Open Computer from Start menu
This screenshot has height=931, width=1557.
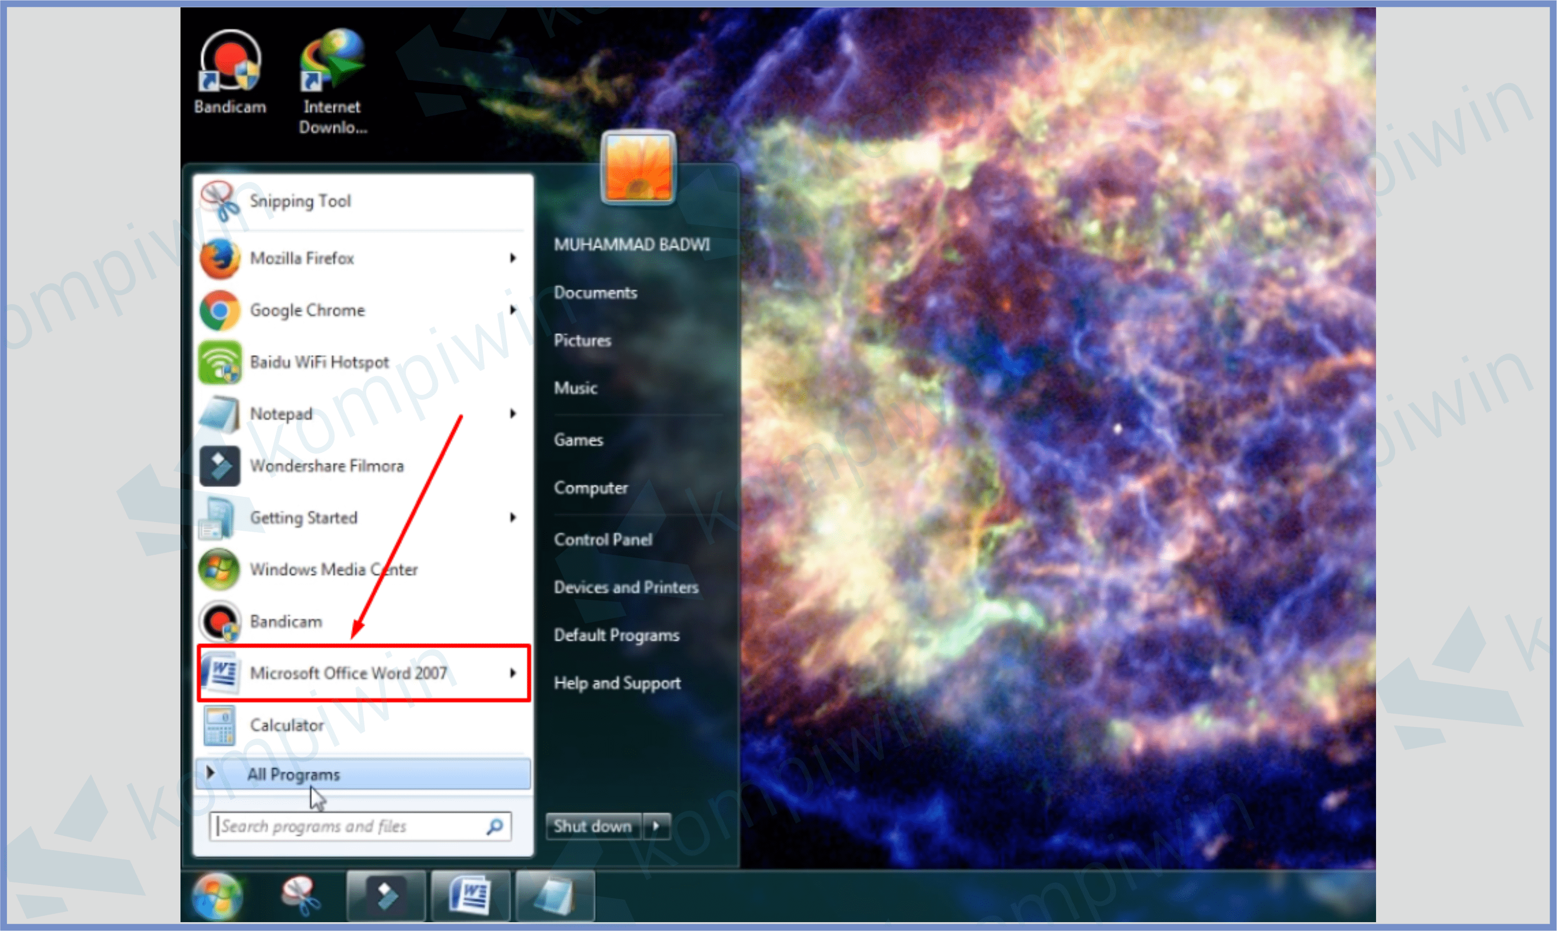(591, 488)
